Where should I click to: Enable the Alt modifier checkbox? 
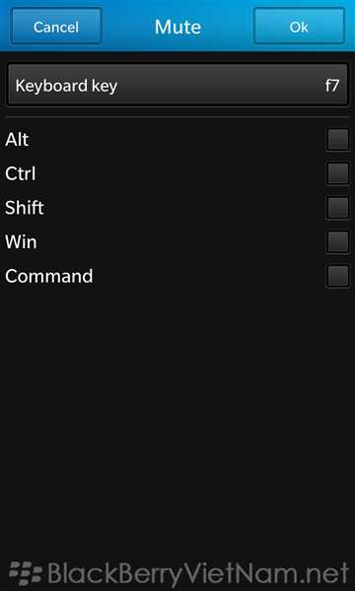coord(338,140)
